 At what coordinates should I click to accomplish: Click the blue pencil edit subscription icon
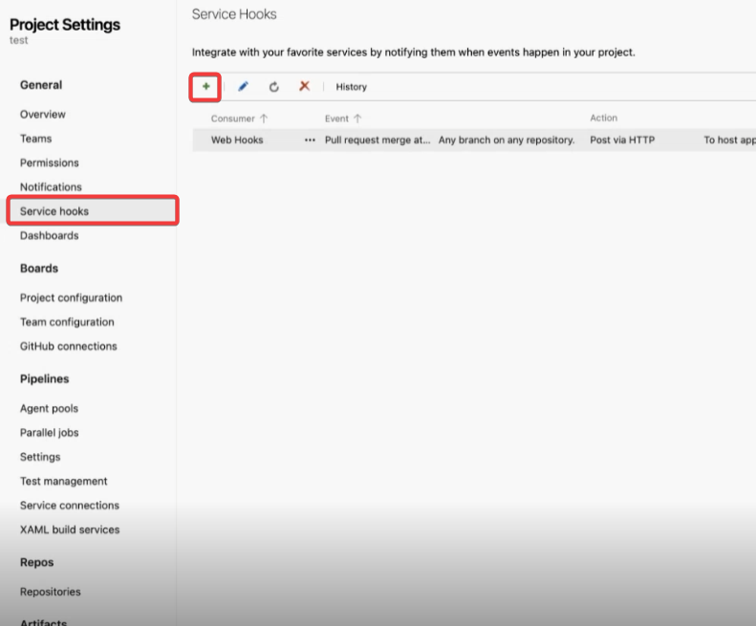243,87
